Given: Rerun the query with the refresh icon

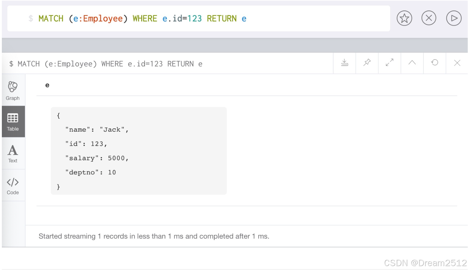Looking at the screenshot, I should click(435, 63).
